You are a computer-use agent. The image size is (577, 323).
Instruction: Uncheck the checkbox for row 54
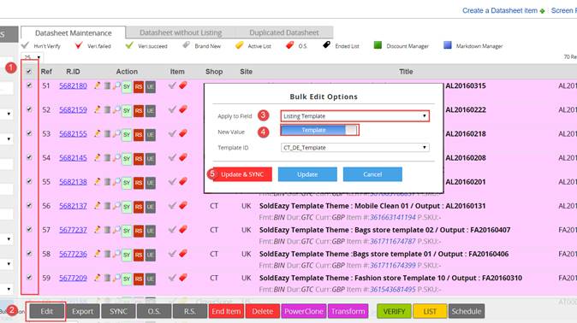(29, 157)
